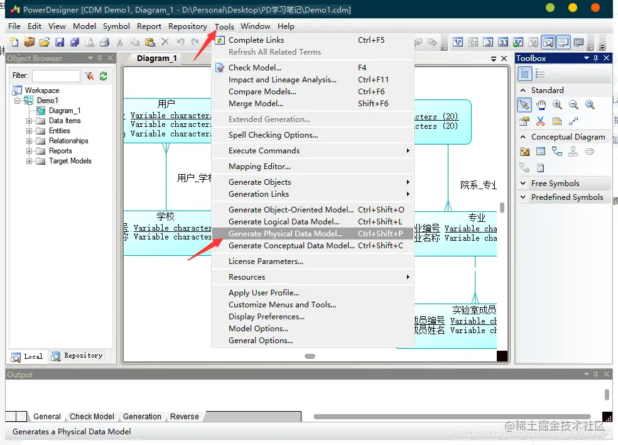Click the New Project briefcase icon
The height and width of the screenshot is (445, 618).
(x=29, y=42)
